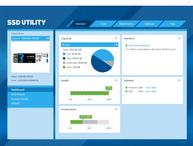This screenshot has width=193, height=146.
Task: Expand the Select Drive dropdown
Action: [x=48, y=38]
